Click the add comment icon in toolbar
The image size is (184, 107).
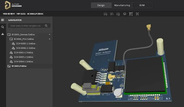(105, 14)
